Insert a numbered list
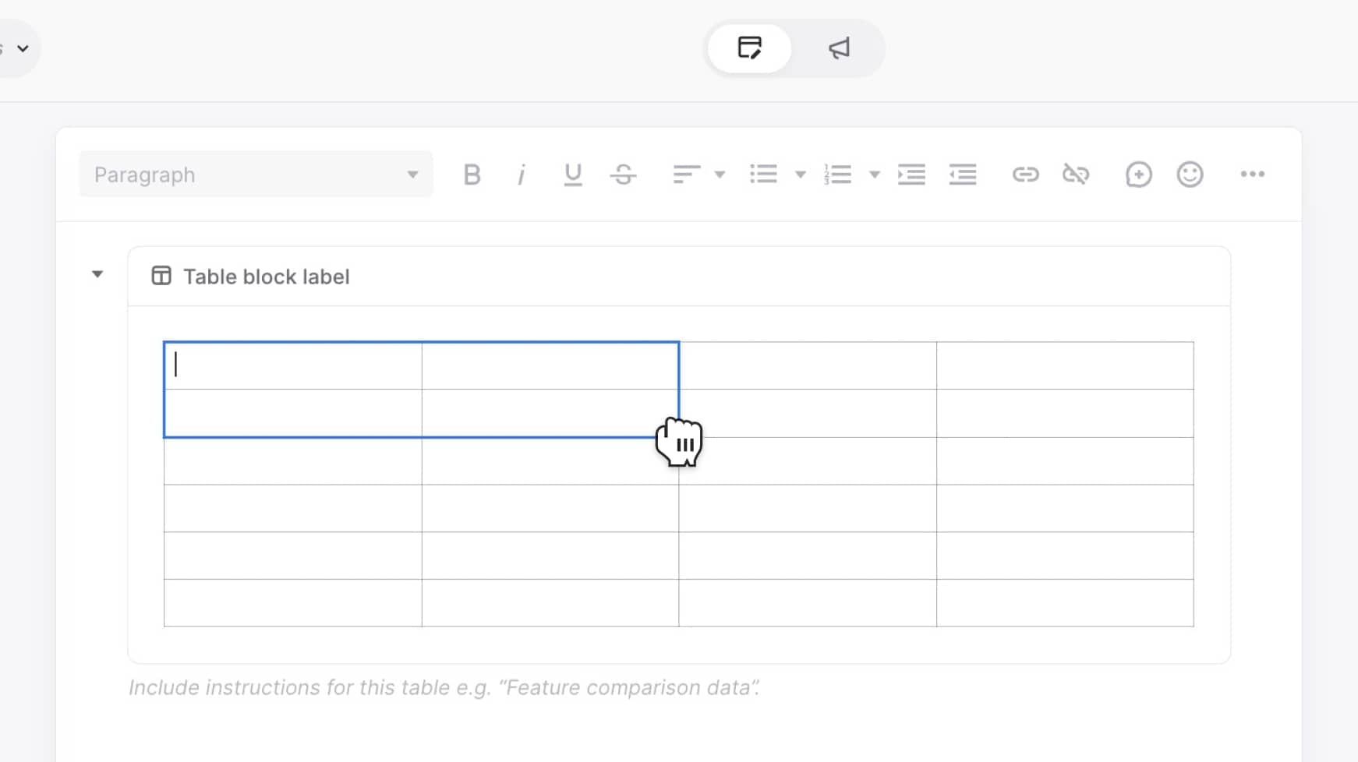1358x762 pixels. point(838,175)
